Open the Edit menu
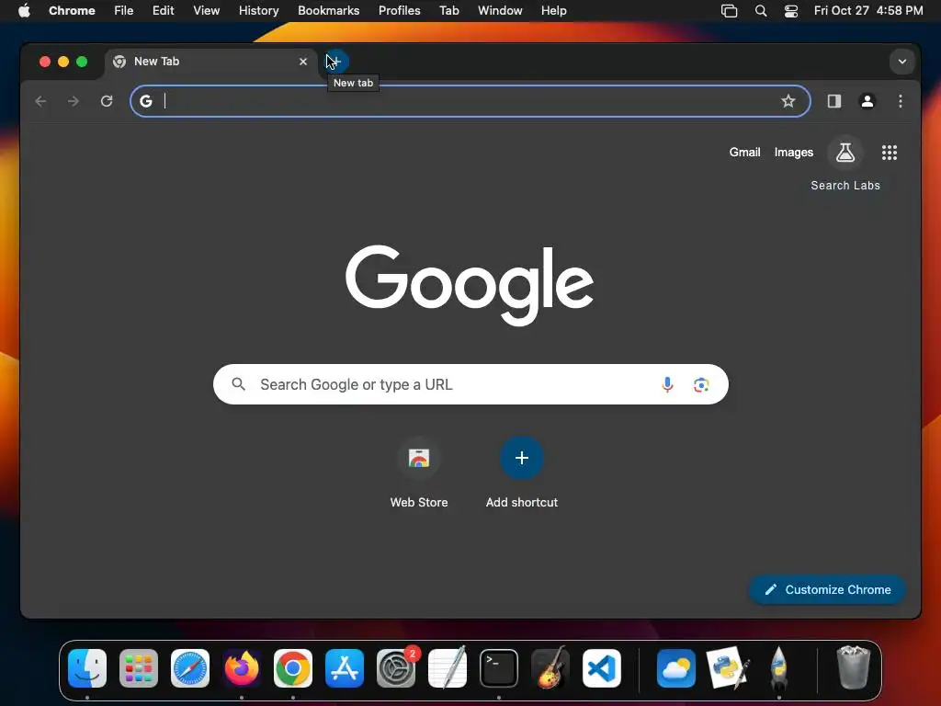This screenshot has height=706, width=941. click(164, 11)
